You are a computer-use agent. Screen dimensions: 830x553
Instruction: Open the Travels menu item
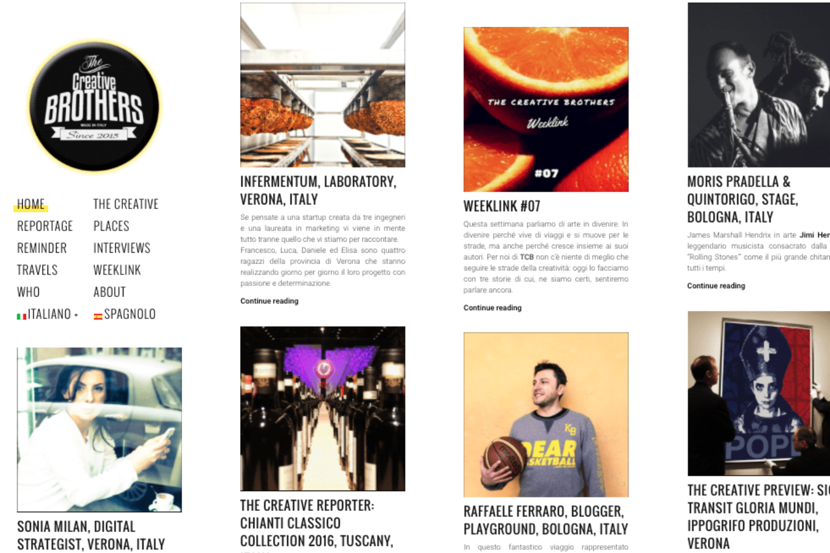(37, 270)
